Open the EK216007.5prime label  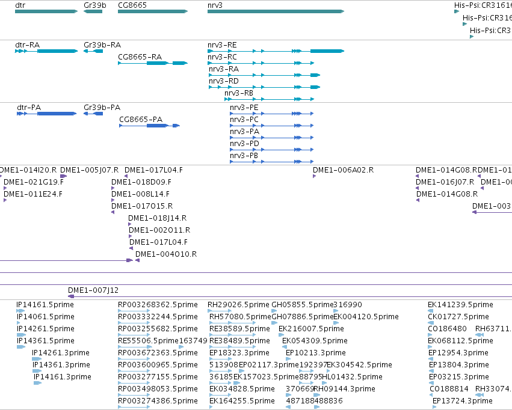coord(311,329)
